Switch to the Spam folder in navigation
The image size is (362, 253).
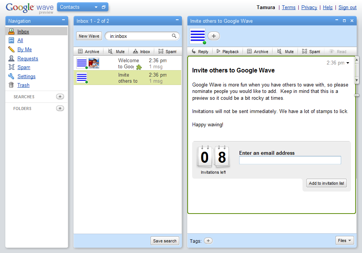coord(24,67)
